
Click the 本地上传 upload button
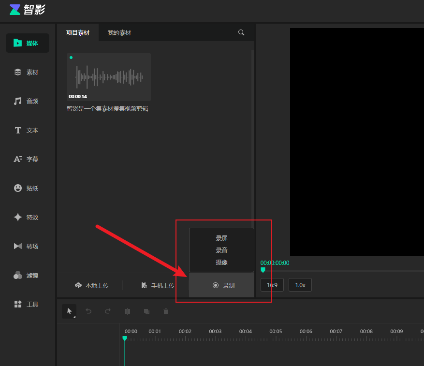click(92, 285)
